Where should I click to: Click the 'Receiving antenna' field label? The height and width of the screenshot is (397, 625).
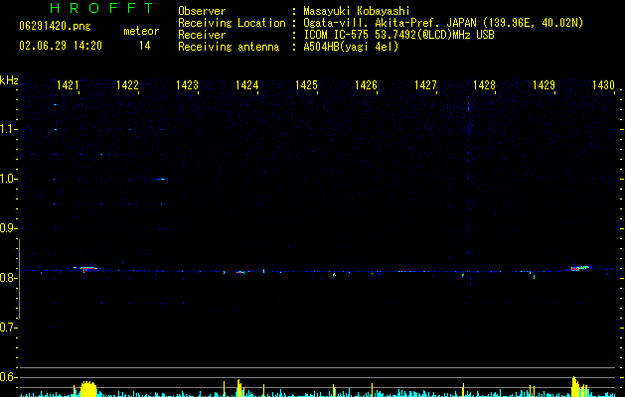tap(229, 47)
